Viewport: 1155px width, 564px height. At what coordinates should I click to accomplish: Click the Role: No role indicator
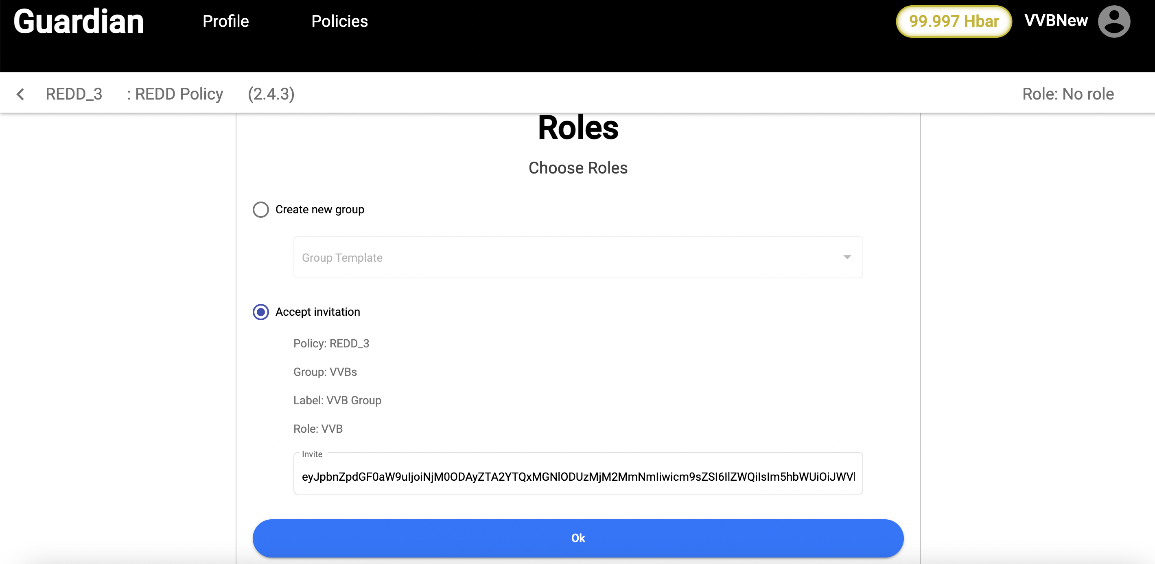coord(1067,94)
